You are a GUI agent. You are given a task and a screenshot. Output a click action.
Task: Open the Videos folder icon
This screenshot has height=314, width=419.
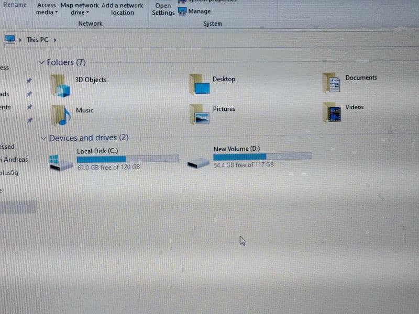pos(332,112)
